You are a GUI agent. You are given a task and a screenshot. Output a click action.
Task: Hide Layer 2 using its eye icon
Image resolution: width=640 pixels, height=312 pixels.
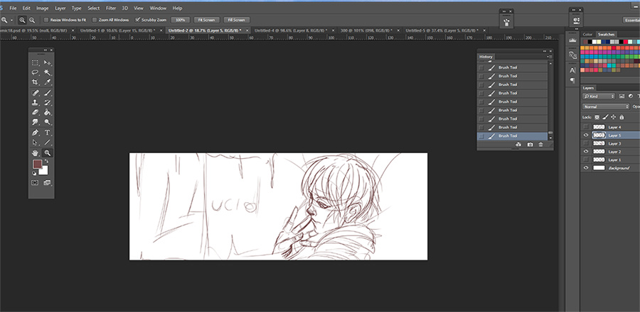(587, 152)
